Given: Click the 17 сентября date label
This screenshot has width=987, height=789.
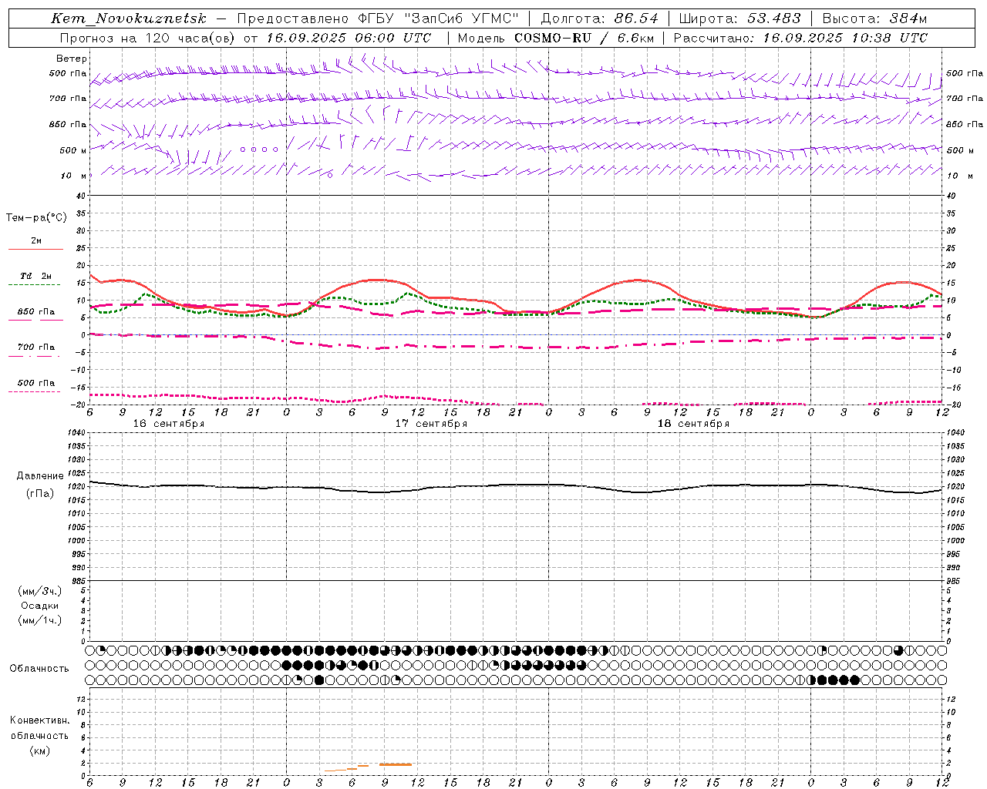Looking at the screenshot, I should [431, 424].
